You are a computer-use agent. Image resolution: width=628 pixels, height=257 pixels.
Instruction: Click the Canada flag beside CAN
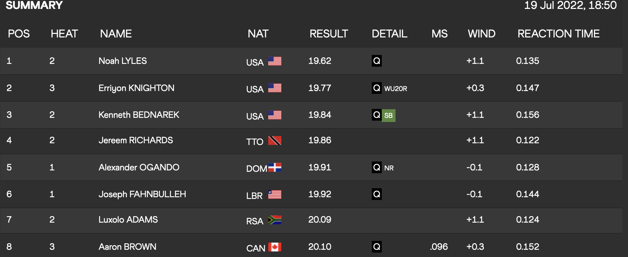274,247
